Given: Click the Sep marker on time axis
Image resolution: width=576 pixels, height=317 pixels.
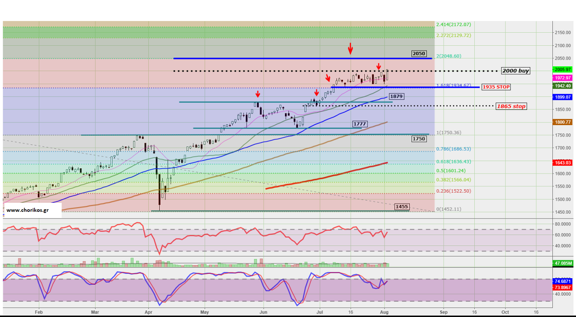Looking at the screenshot, I should tap(443, 312).
